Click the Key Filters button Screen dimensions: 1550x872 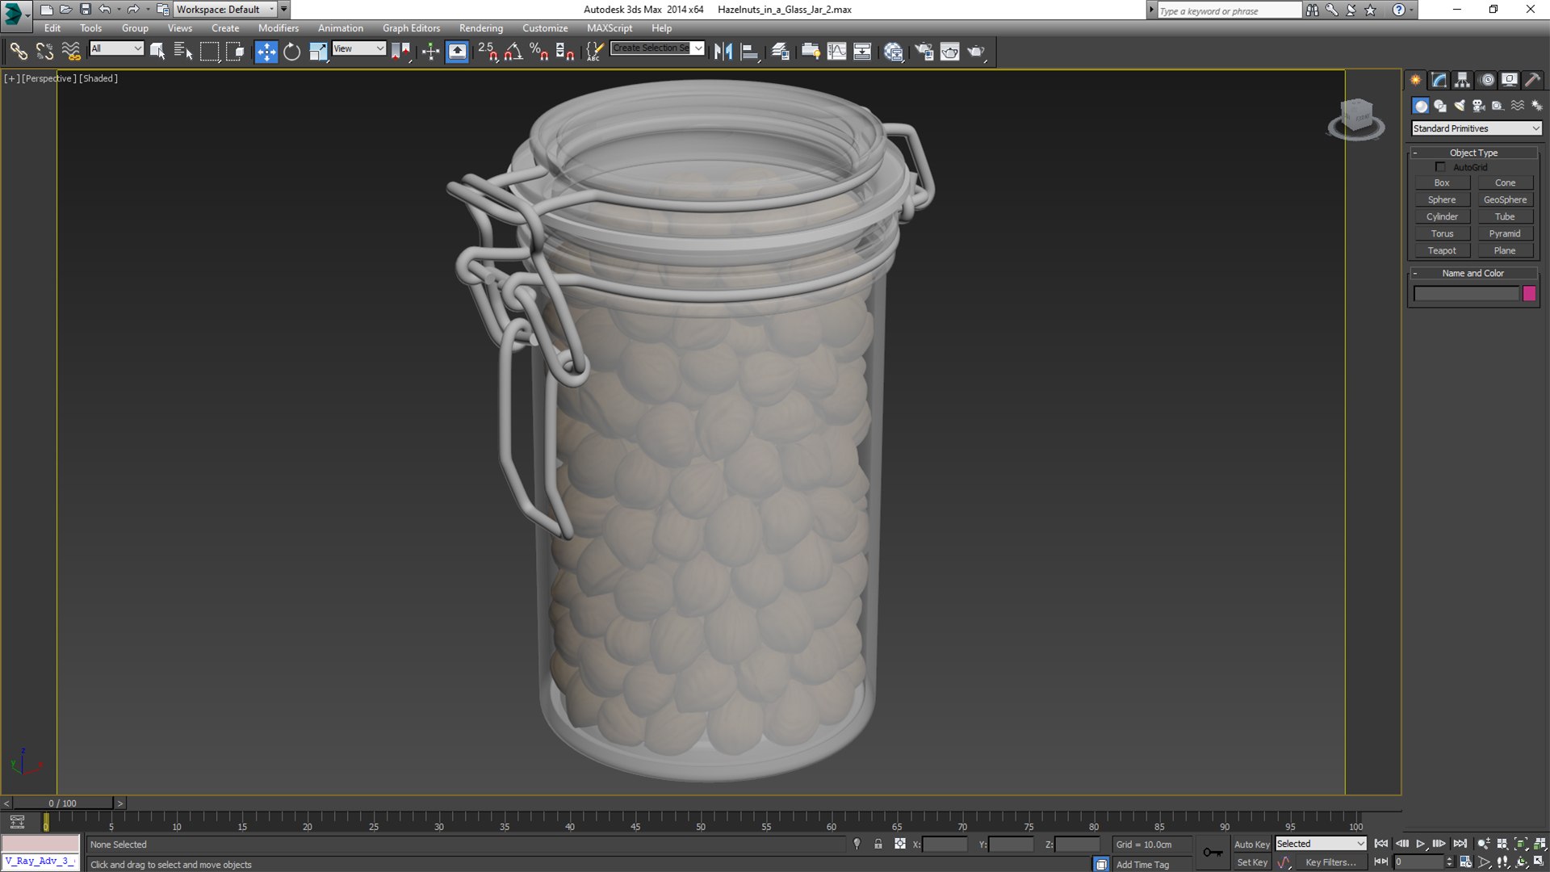[1330, 862]
